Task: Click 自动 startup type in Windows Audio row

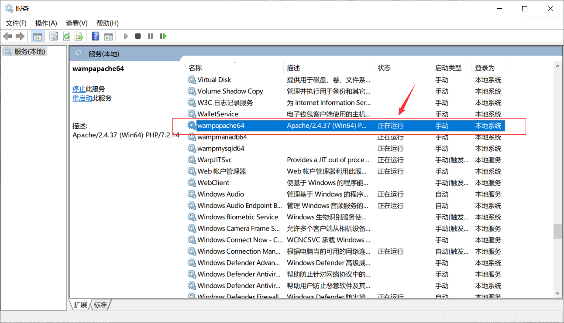Action: coord(442,194)
